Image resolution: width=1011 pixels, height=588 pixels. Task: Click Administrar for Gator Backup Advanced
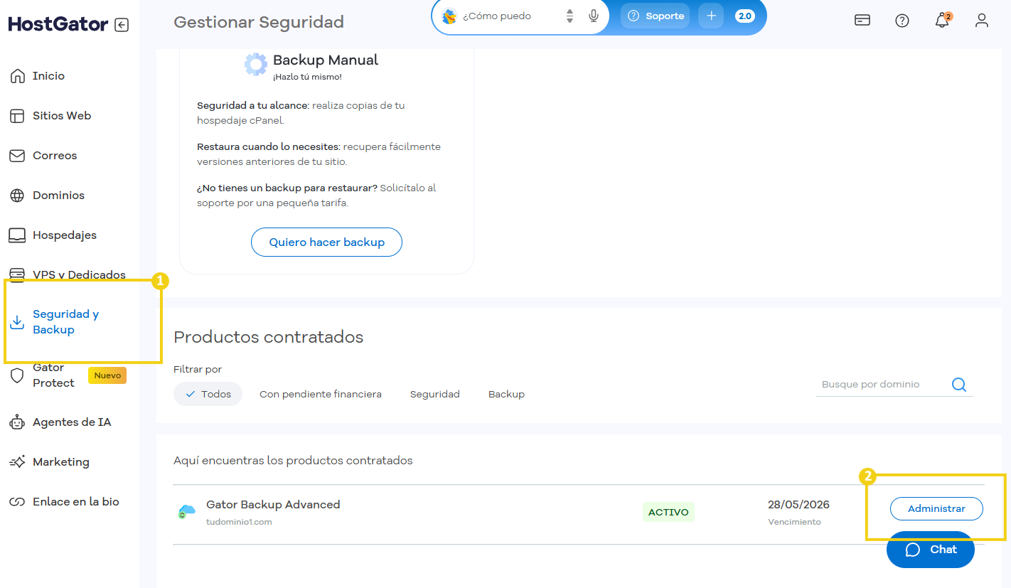click(936, 509)
